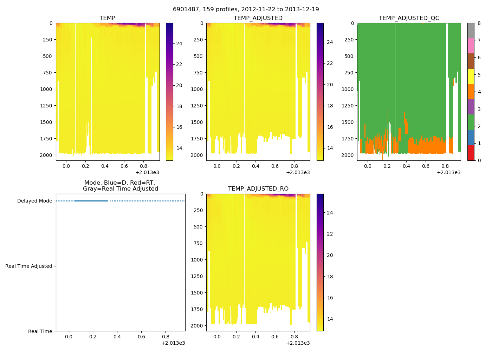This screenshot has height=351, width=492.
Task: Click the figure title starting with 6901487
Action: [x=246, y=9]
